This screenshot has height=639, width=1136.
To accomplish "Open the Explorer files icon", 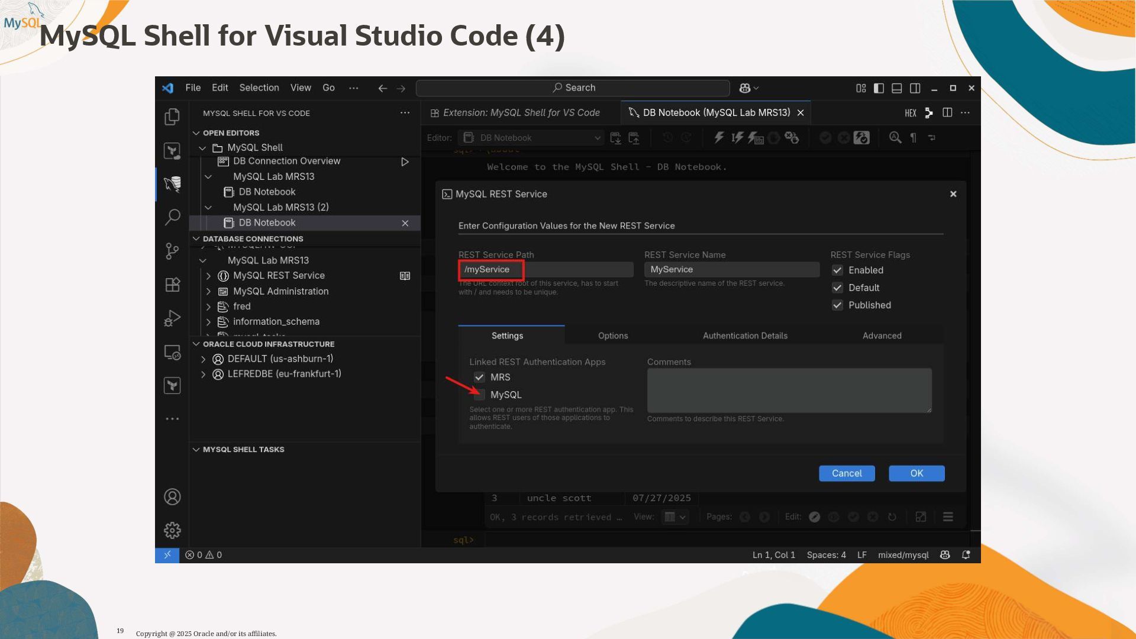I will 172,117.
